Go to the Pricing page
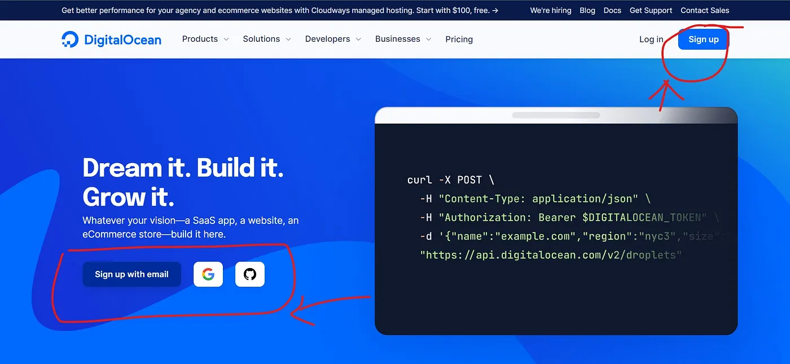790x364 pixels. [x=459, y=39]
